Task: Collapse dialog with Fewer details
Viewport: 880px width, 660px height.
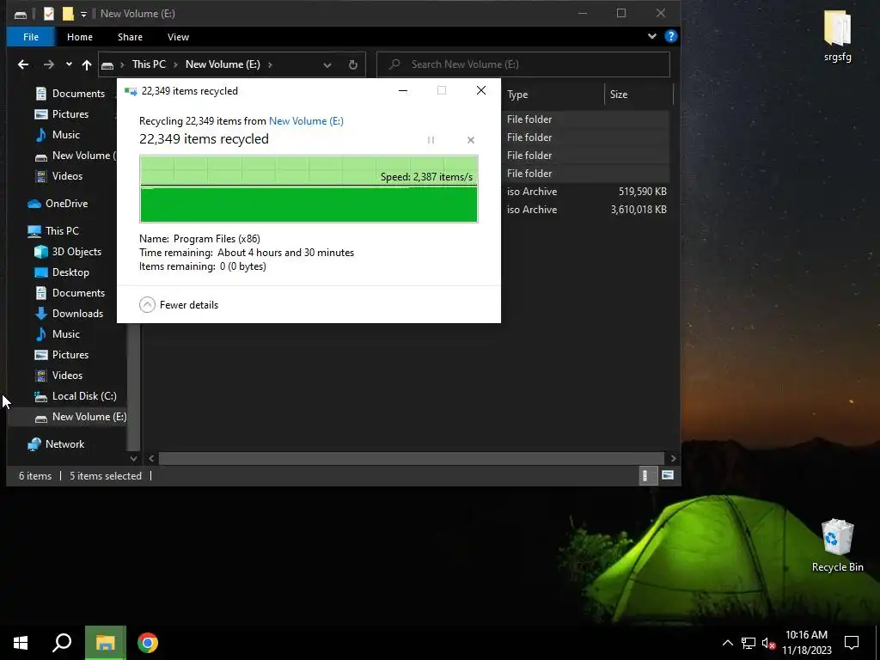Action: (x=179, y=305)
